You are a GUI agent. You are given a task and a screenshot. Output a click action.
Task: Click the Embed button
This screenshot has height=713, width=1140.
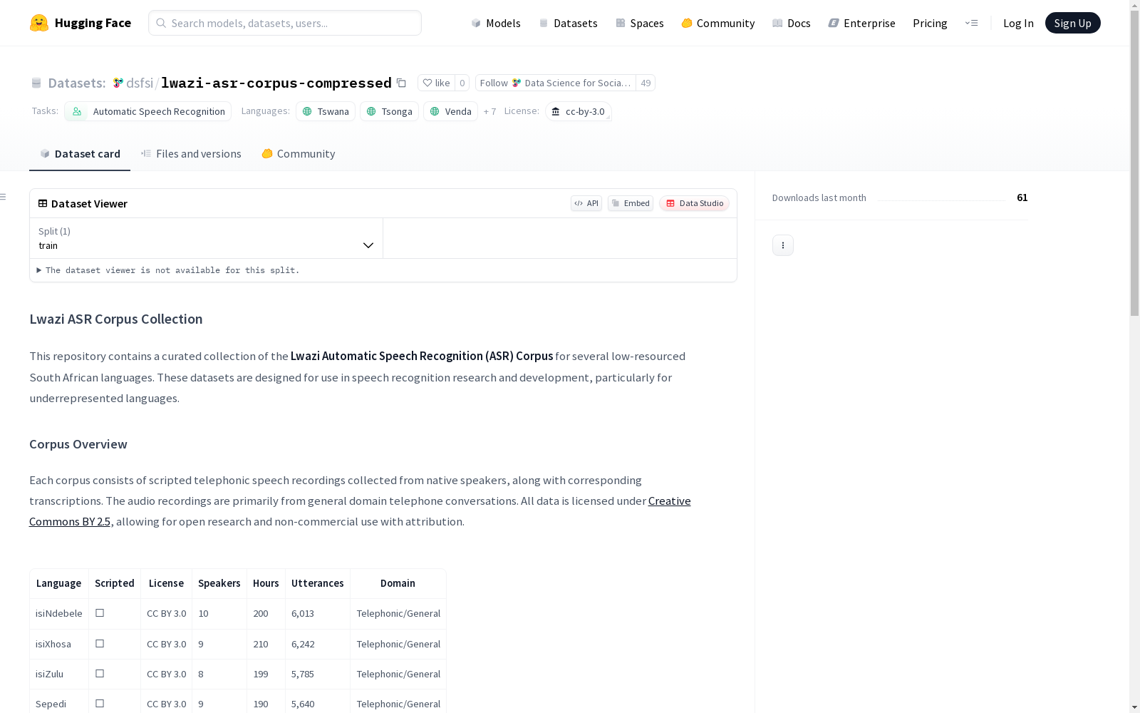[631, 203]
